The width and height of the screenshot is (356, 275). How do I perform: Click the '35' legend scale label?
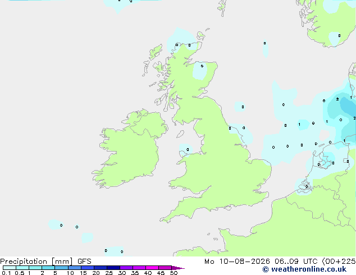[x=135, y=273]
